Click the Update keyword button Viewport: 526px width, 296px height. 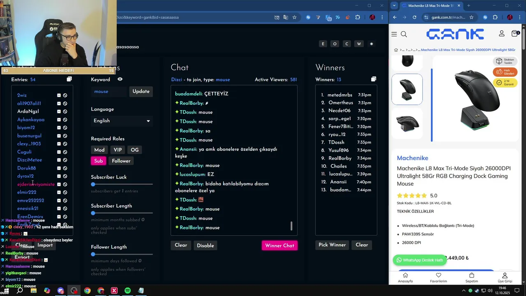pos(141,91)
